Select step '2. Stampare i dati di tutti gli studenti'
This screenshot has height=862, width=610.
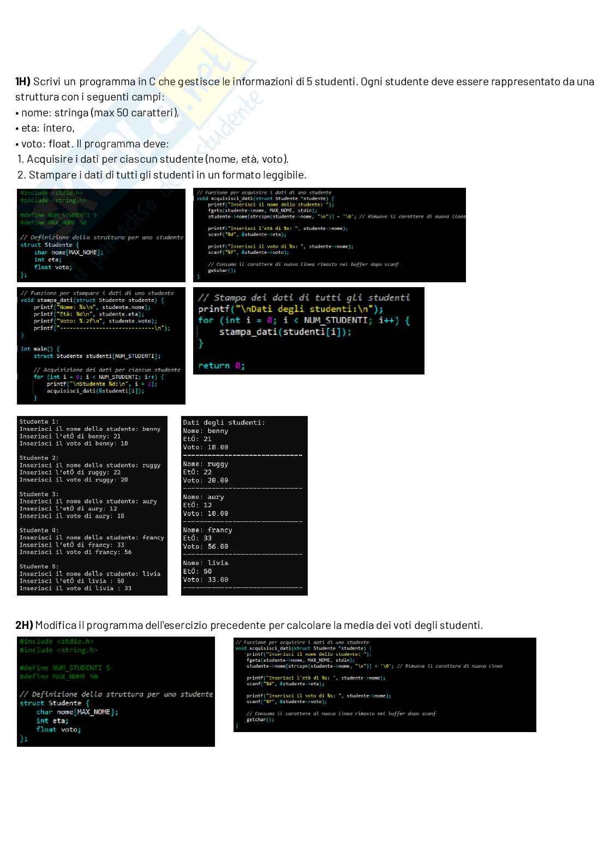pyautogui.click(x=162, y=175)
